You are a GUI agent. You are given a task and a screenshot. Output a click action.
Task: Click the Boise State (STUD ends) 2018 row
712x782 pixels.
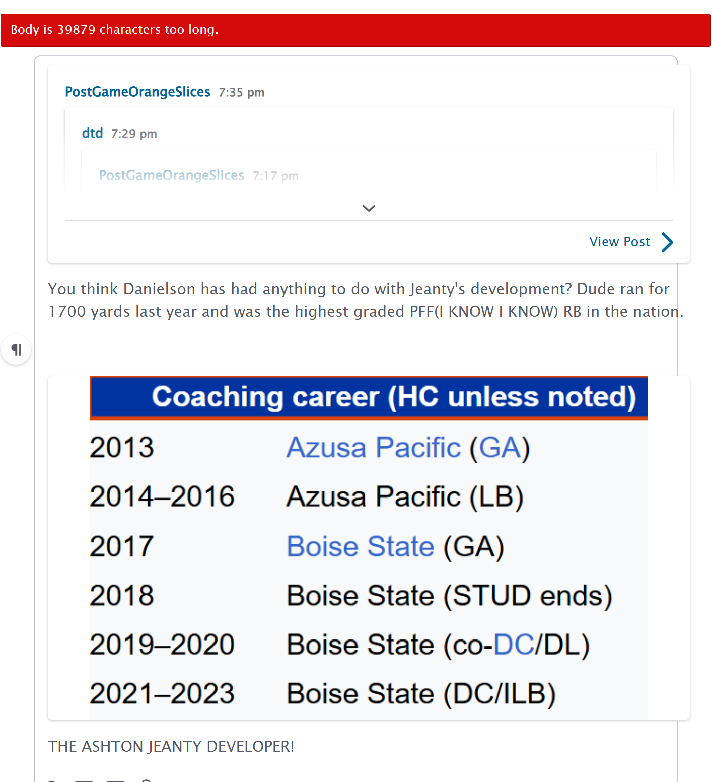[449, 596]
